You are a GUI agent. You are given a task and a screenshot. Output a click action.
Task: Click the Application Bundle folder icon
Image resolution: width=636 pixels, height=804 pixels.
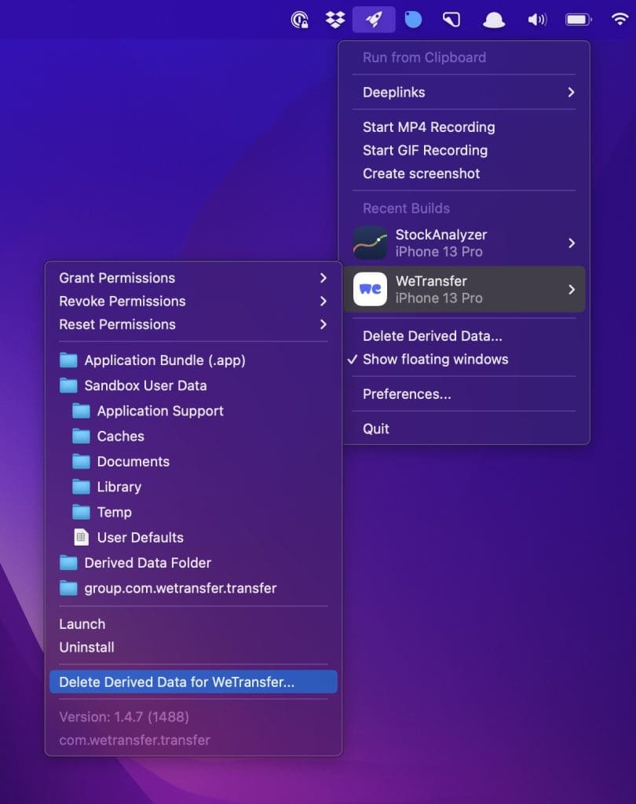click(68, 360)
